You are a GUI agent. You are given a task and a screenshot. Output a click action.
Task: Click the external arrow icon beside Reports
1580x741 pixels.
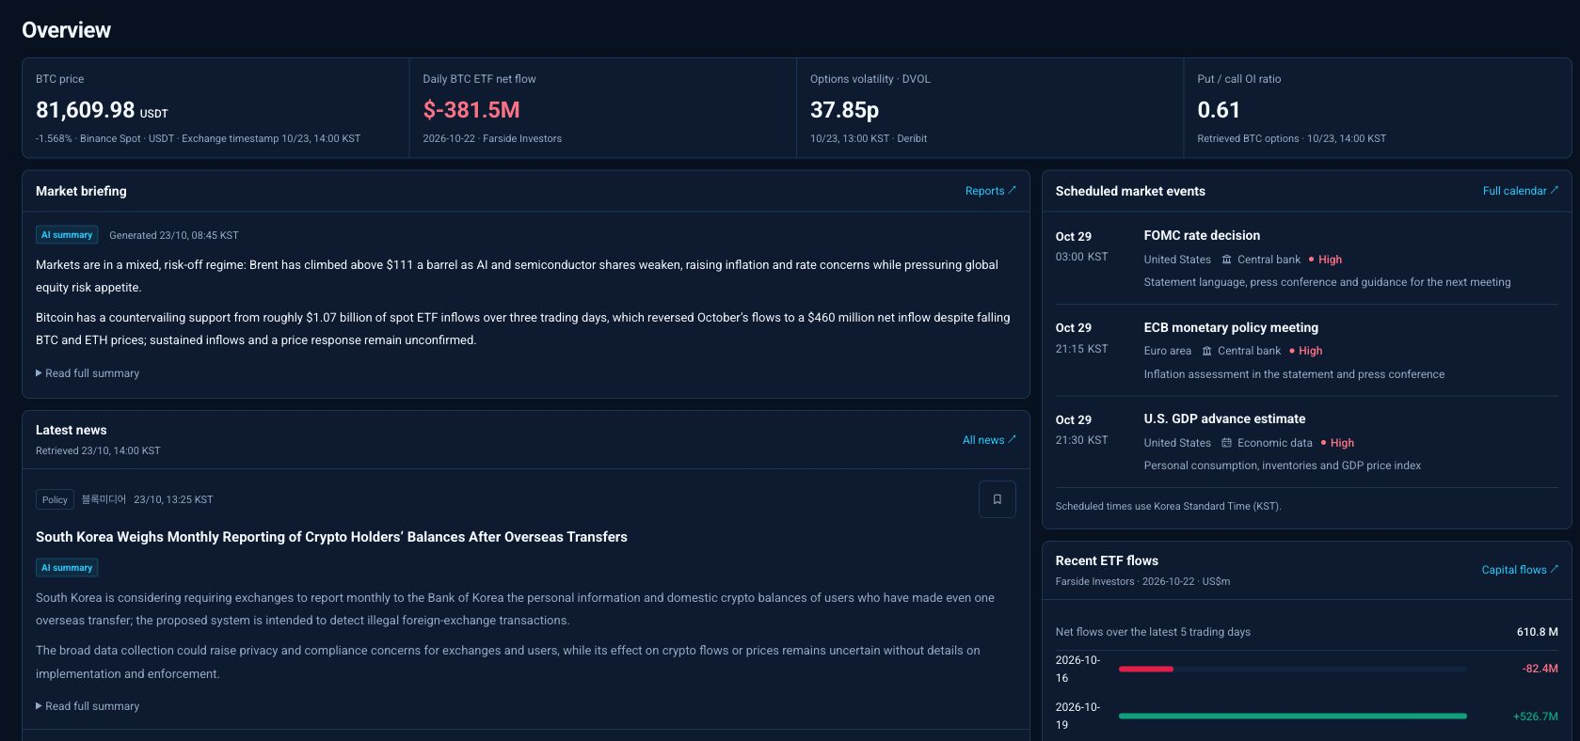[x=1013, y=190]
